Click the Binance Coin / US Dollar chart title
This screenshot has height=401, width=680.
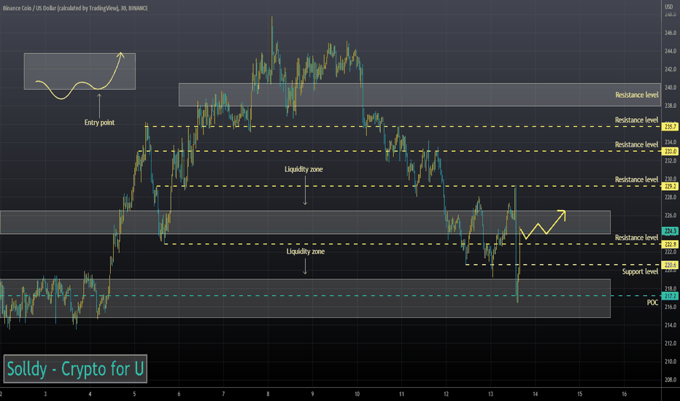[x=75, y=8]
